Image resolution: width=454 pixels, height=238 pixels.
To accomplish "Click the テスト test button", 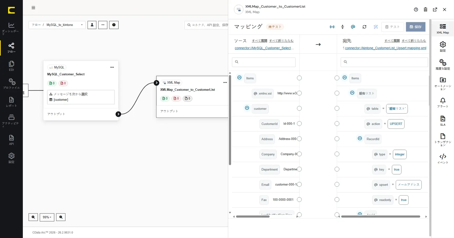I will point(393,27).
